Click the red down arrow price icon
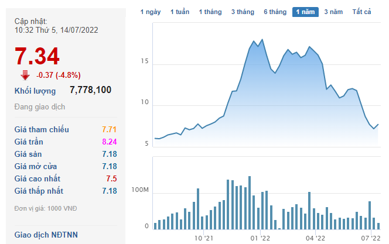The width and height of the screenshot is (389, 244). (25, 75)
